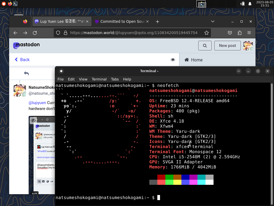Viewport: 274px width, 206px height.
Task: Click the notification bell in system panel
Action: [250, 4]
